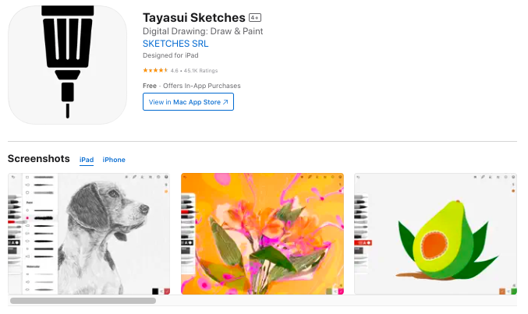Open the avocado illustration screenshot

pyautogui.click(x=435, y=234)
